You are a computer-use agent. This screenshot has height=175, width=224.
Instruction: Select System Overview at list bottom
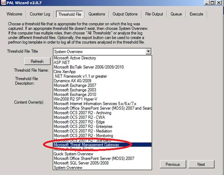(x=102, y=167)
